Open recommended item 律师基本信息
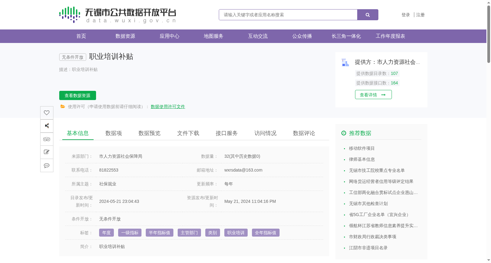 click(362, 159)
